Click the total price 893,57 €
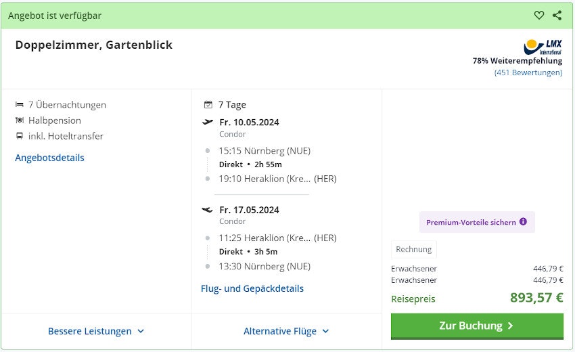 (536, 298)
